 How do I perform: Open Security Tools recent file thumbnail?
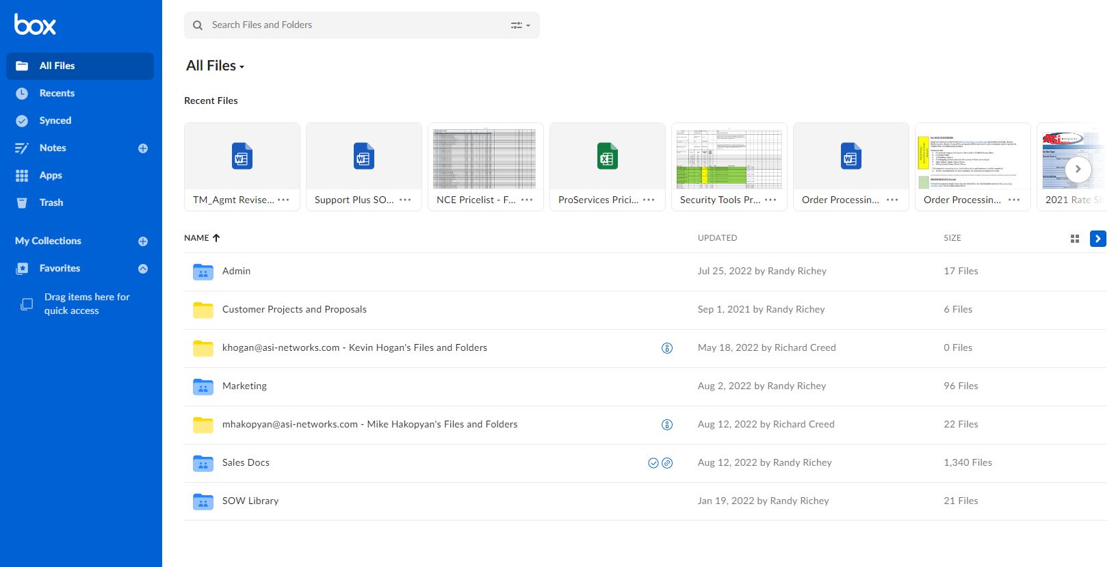729,157
